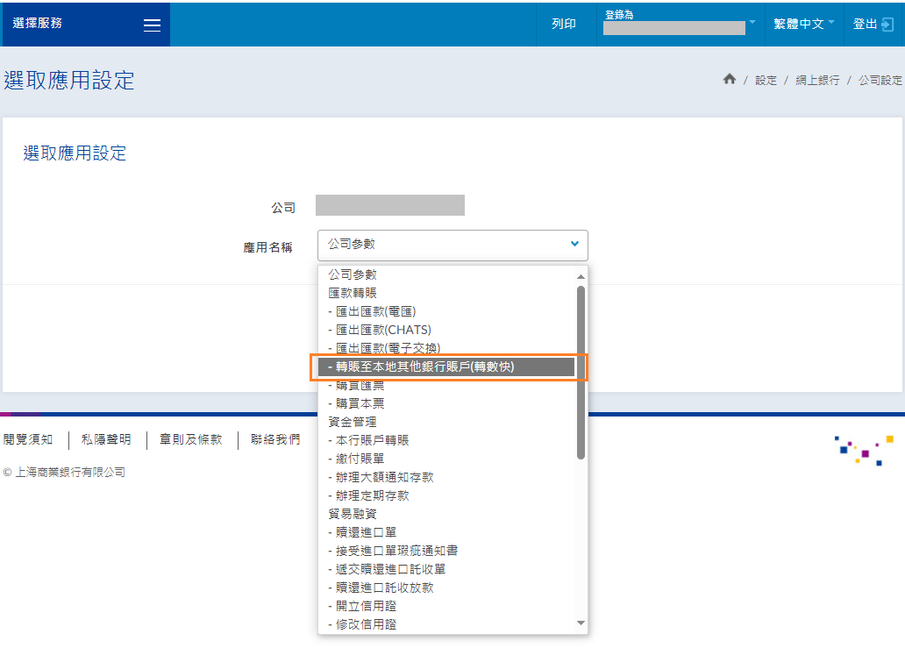Open the 私隱聲明 footer link
The height and width of the screenshot is (648, 905).
pos(106,439)
